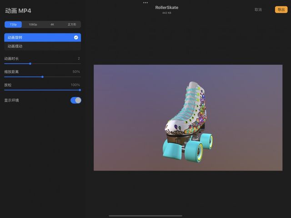The width and height of the screenshot is (291, 218).
Task: Click the RollerSkate file title
Action: [x=167, y=8]
